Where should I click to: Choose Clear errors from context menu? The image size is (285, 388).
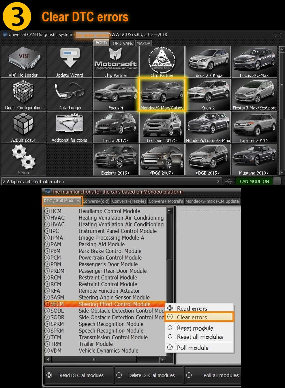[x=199, y=317]
